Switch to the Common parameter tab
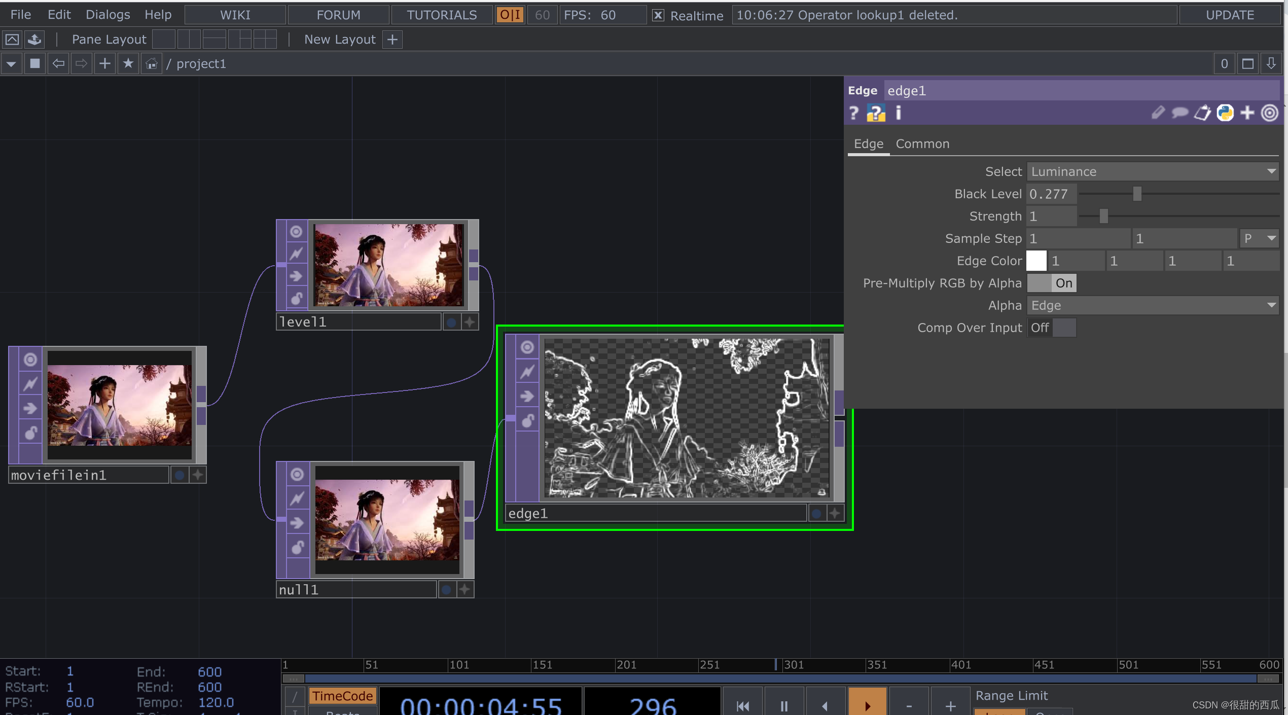1288x715 pixels. click(x=922, y=144)
